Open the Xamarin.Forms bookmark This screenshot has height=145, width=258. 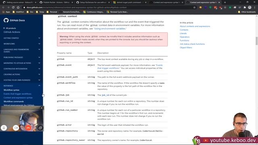(70, 12)
